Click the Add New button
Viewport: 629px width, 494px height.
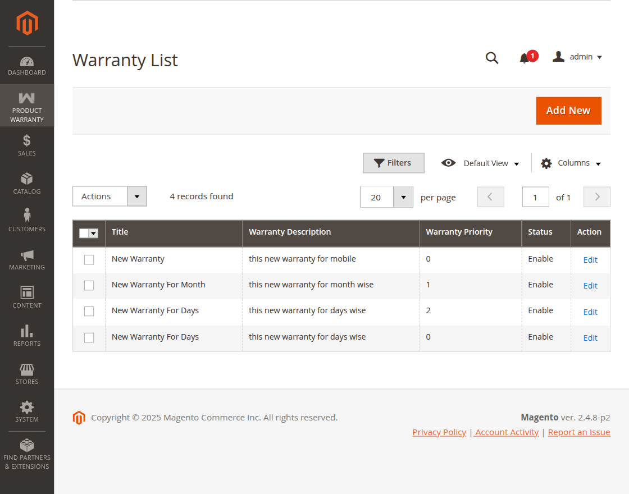[568, 111]
